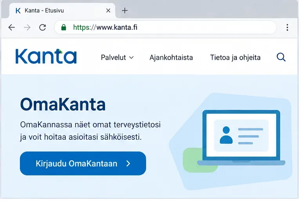This screenshot has width=301, height=201.
Task: Reload the page with the refresh icon
Action: point(42,27)
